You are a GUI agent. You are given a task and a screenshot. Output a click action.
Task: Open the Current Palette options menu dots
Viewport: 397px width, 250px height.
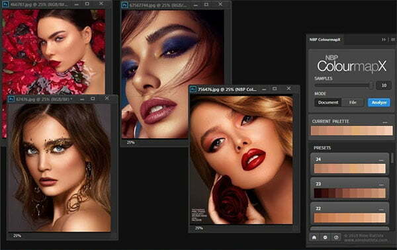[x=385, y=122]
